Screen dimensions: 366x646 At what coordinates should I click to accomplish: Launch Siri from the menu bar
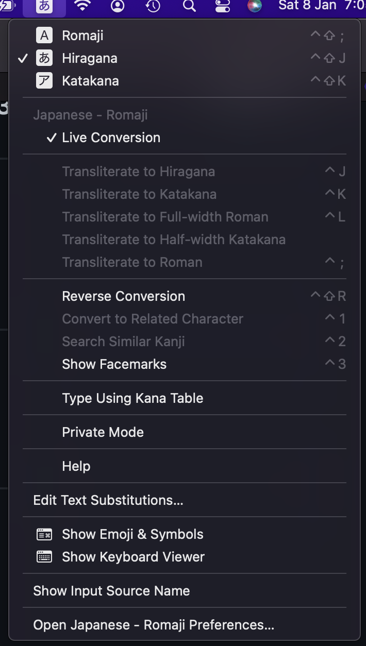pos(255,6)
